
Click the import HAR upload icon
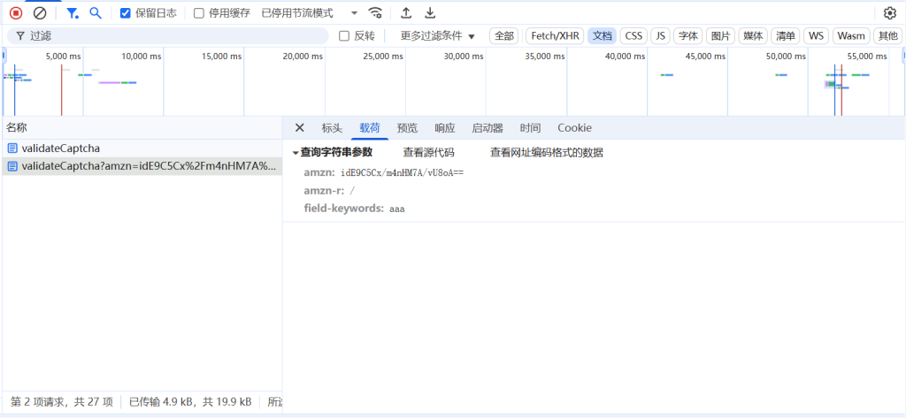point(406,13)
